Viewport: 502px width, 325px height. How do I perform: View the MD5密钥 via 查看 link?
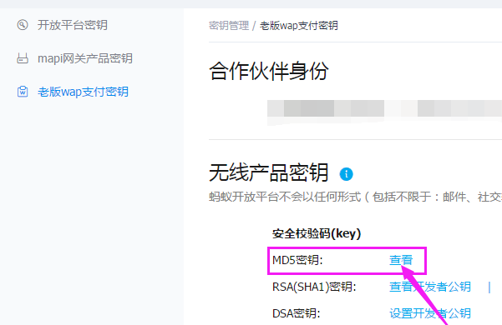click(401, 260)
